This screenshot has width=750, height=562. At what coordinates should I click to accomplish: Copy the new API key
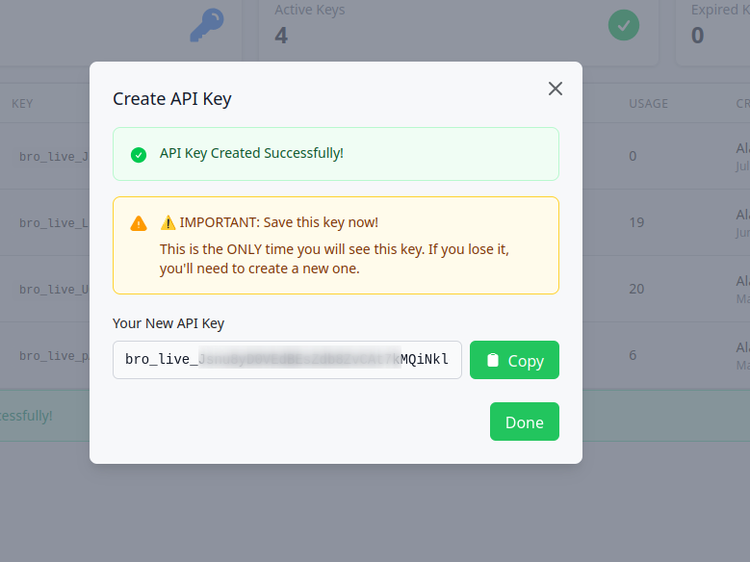click(x=514, y=360)
